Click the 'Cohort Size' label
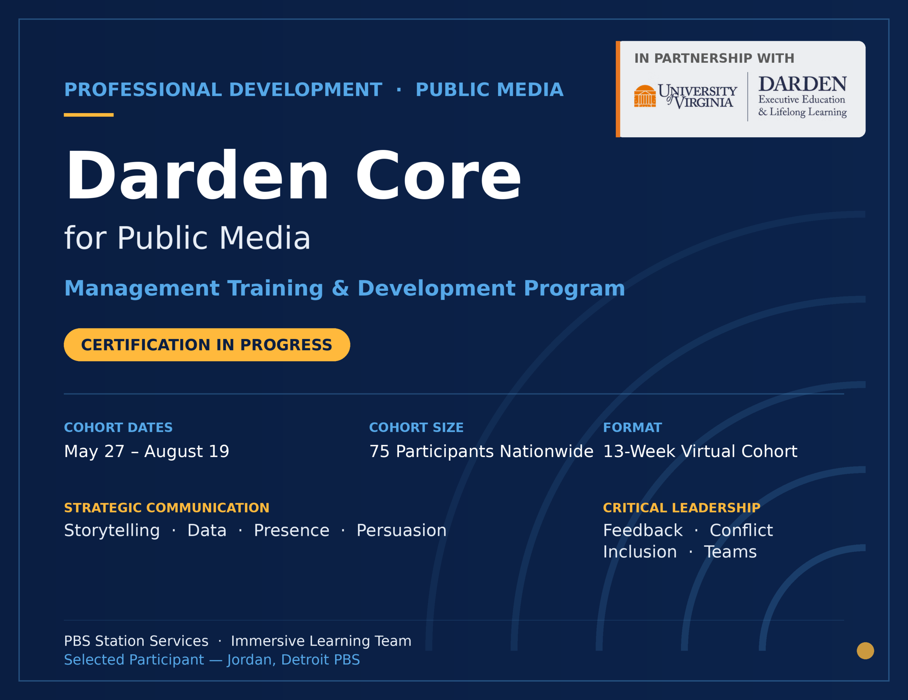 coord(416,427)
